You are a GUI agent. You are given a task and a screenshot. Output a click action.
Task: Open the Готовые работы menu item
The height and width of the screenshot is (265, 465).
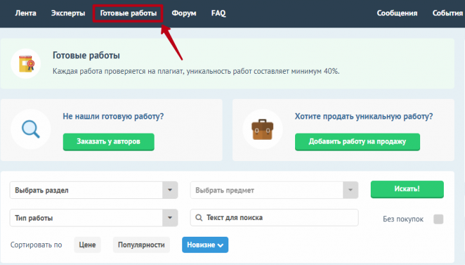[x=128, y=13]
